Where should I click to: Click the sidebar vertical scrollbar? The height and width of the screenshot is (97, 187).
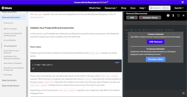(27, 61)
